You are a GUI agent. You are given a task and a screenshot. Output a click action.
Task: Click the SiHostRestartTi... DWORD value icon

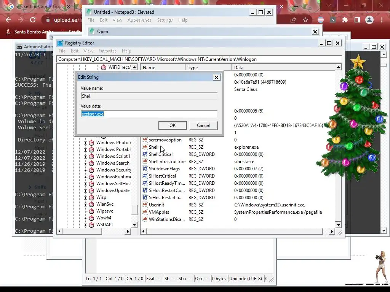pyautogui.click(x=145, y=197)
